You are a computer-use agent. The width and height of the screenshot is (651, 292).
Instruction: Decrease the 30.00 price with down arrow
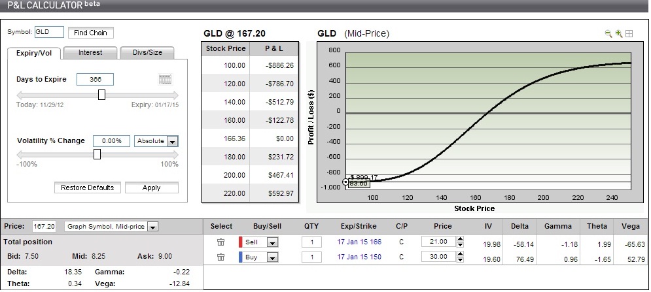[460, 259]
